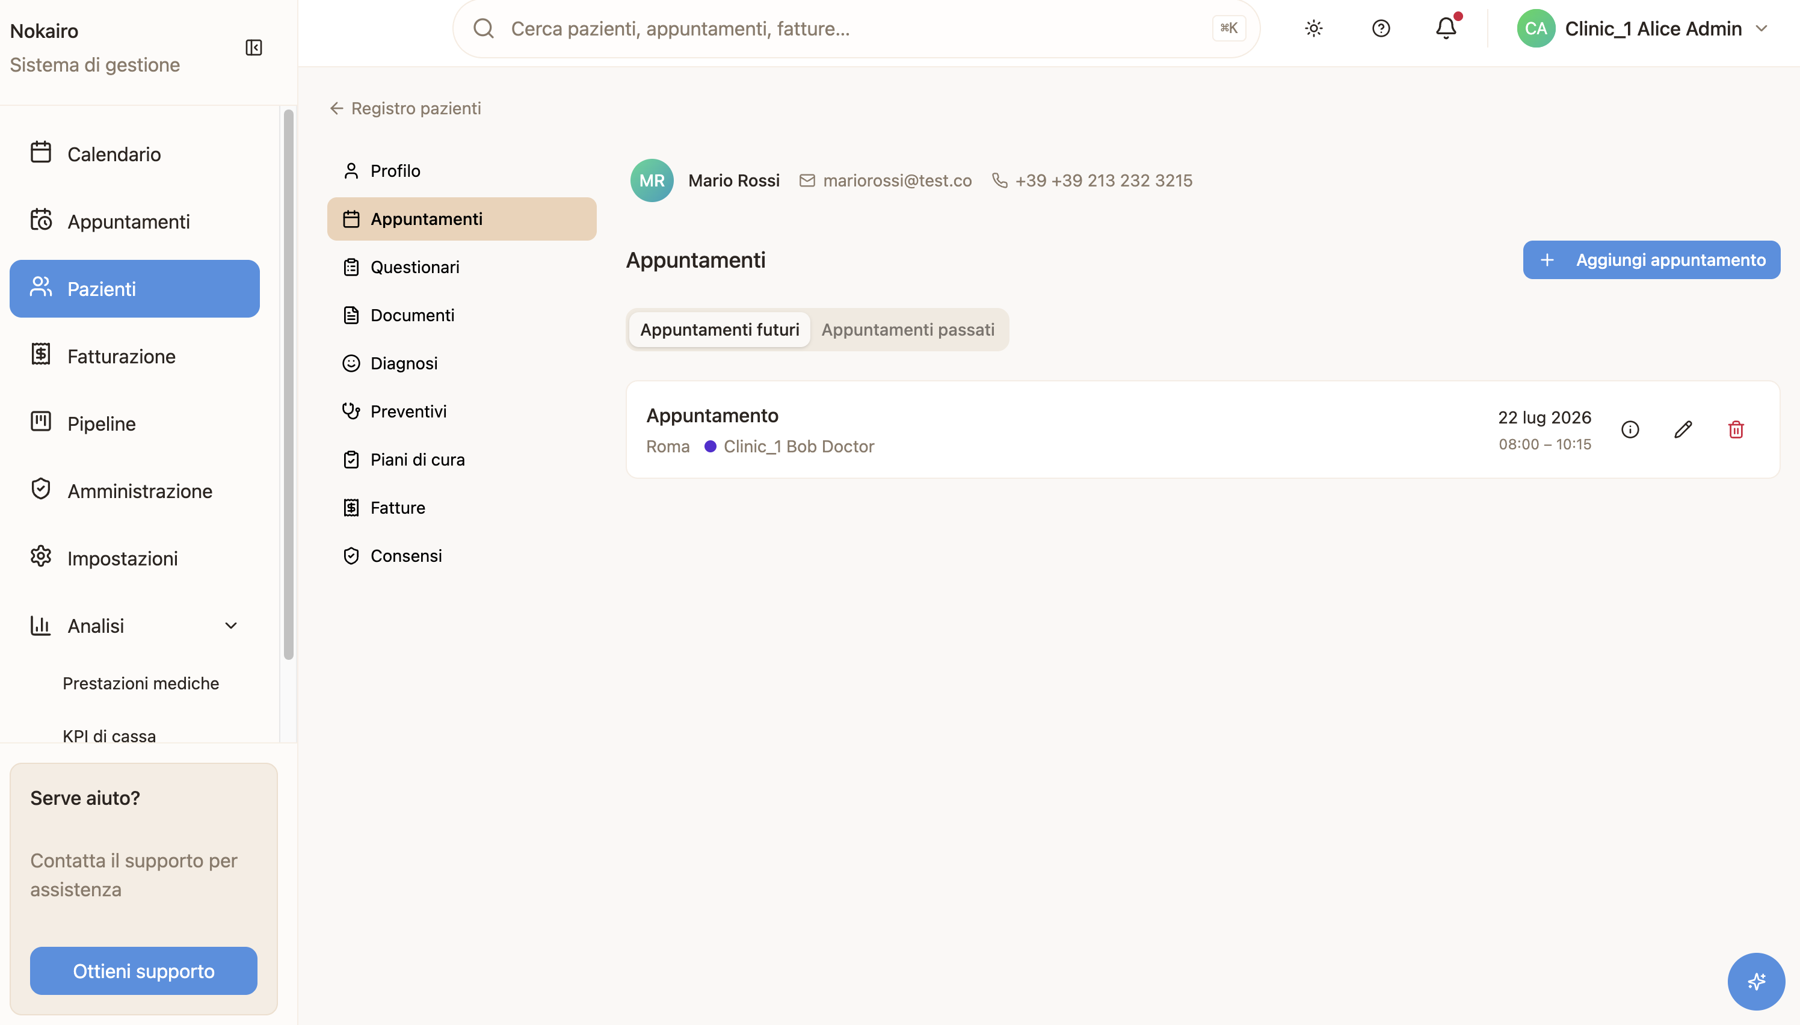Viewport: 1800px width, 1025px height.
Task: Click the Calendario calendar icon
Action: (x=41, y=152)
